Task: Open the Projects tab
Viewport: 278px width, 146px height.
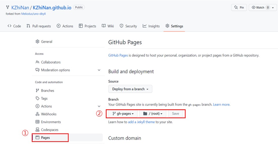Action: coord(87,26)
